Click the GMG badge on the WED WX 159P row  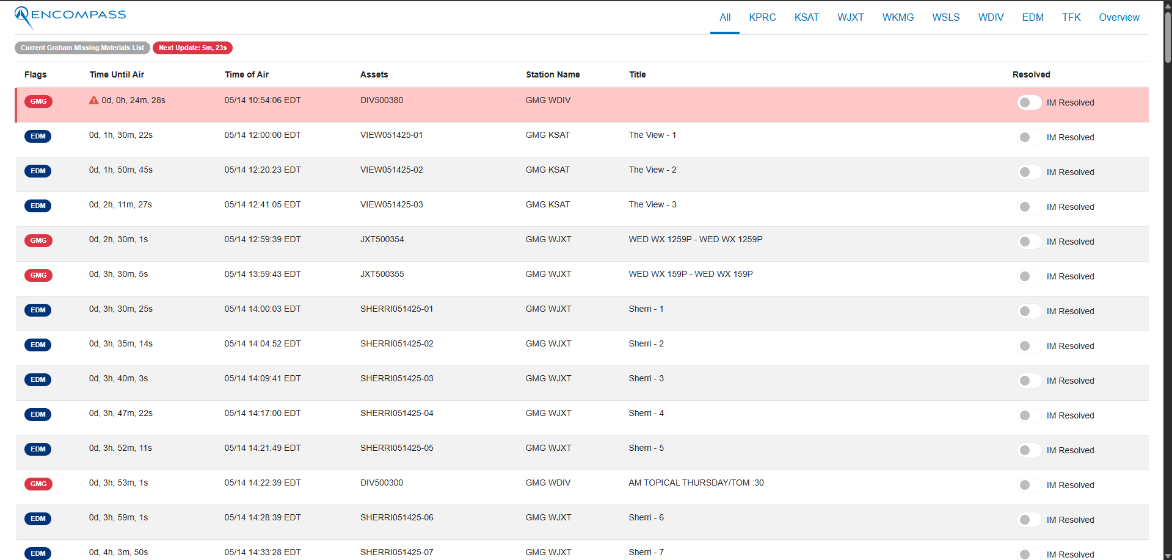pyautogui.click(x=38, y=275)
